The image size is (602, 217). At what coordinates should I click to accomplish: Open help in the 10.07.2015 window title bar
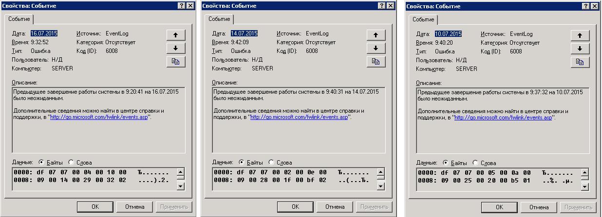(x=585, y=5)
